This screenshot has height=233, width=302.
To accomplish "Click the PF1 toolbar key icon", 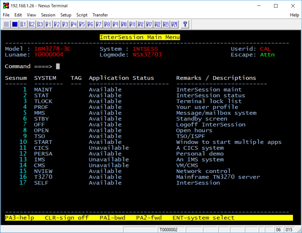I will (x=48, y=24).
